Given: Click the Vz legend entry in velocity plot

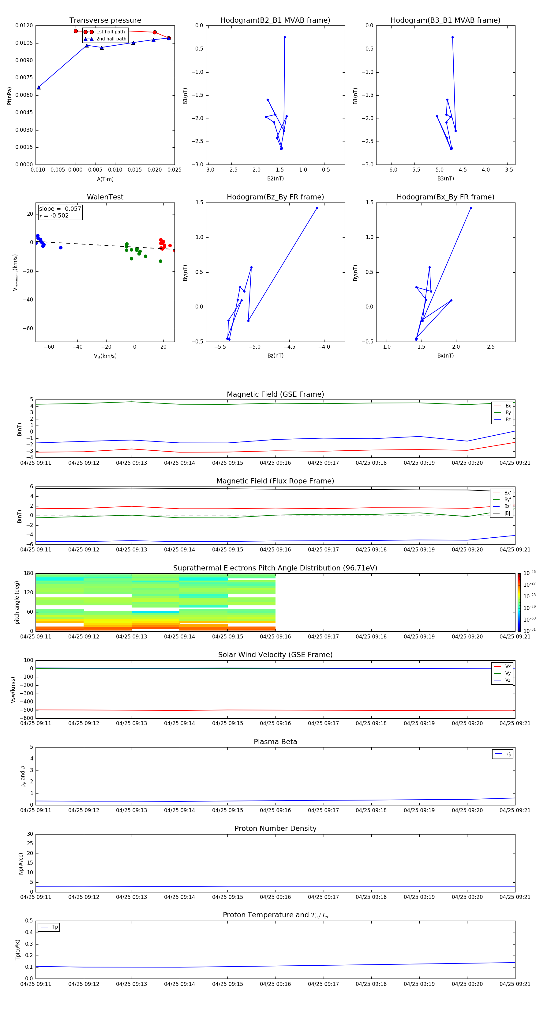Looking at the screenshot, I should (502, 680).
